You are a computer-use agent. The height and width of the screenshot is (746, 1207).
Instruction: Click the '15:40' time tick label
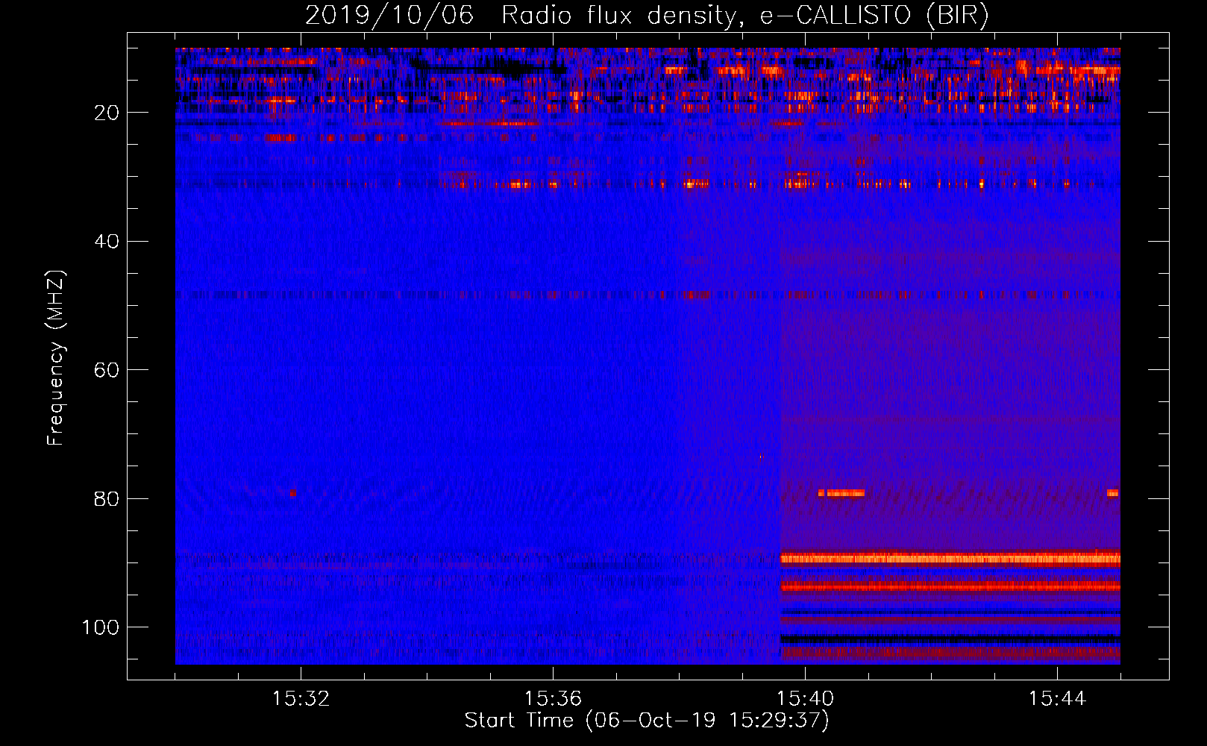tap(805, 698)
